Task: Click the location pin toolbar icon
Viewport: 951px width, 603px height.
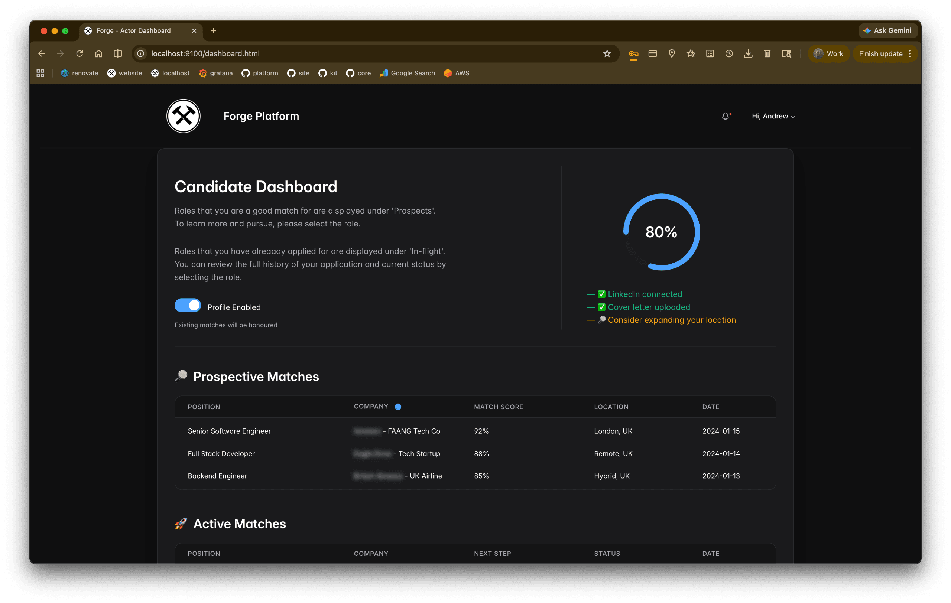Action: (671, 54)
